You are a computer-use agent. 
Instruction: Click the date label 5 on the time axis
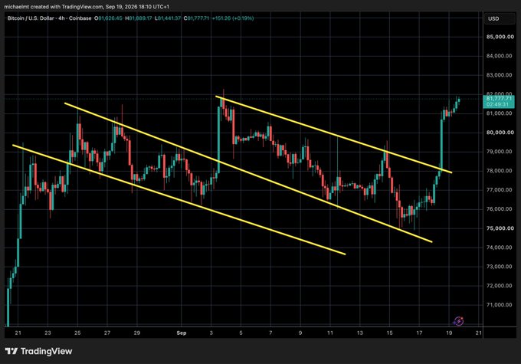pyautogui.click(x=241, y=333)
